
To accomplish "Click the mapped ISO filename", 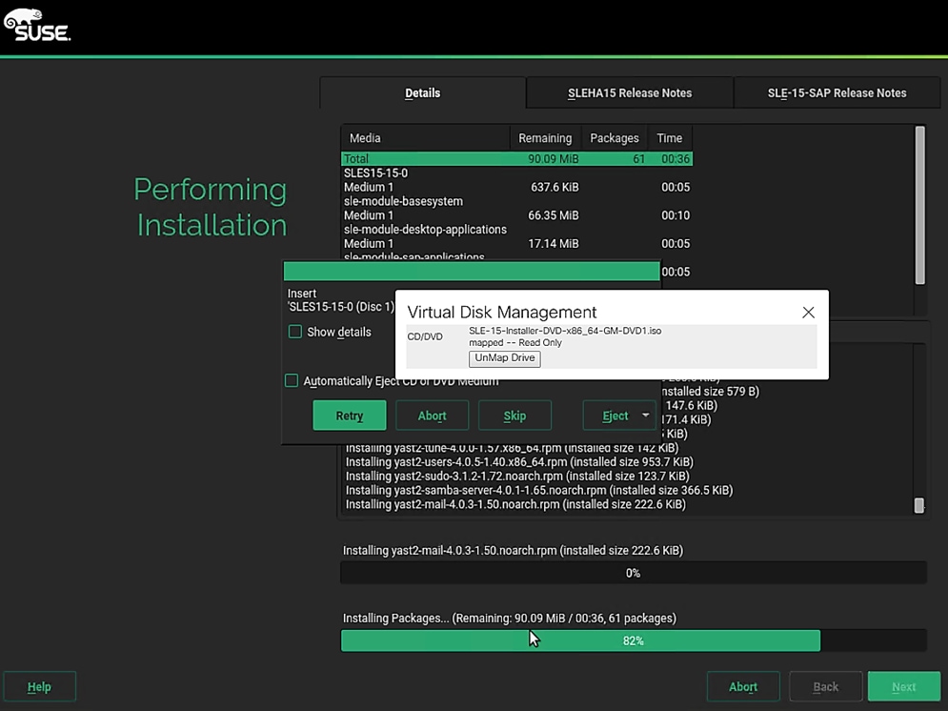I will point(565,331).
